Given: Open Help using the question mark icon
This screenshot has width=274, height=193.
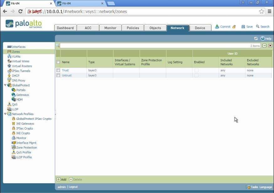Looking at the screenshot, I should (263, 38).
